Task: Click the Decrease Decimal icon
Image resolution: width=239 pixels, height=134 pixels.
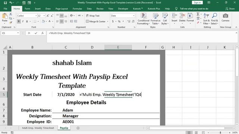Action: (133, 22)
